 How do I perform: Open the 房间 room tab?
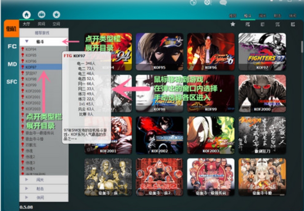[x=41, y=24]
